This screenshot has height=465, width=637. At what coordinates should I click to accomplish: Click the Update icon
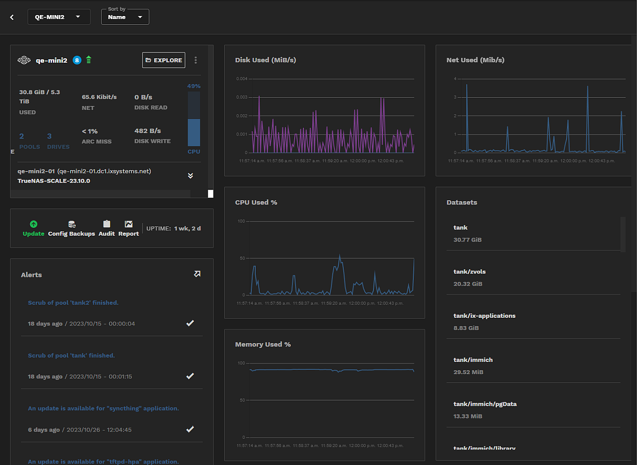(x=34, y=224)
